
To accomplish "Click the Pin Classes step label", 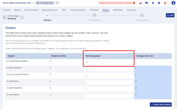I will pyautogui.click(x=95, y=20).
